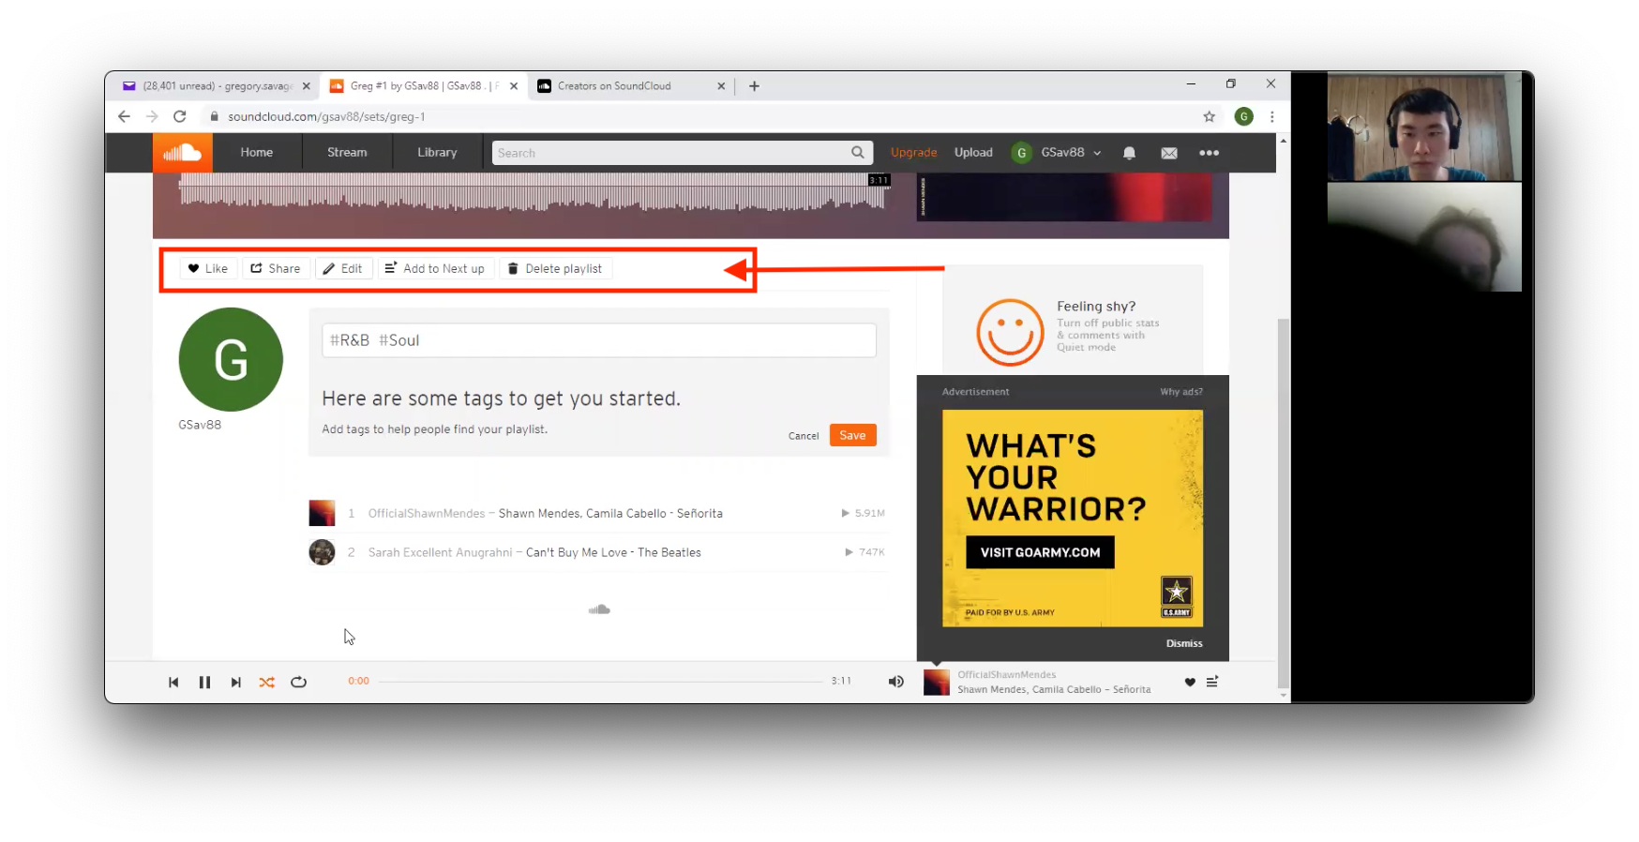Go forward in browser

(152, 116)
